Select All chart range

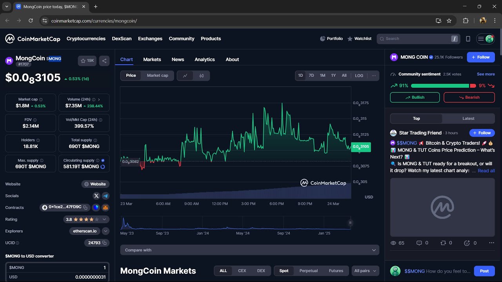tap(344, 76)
